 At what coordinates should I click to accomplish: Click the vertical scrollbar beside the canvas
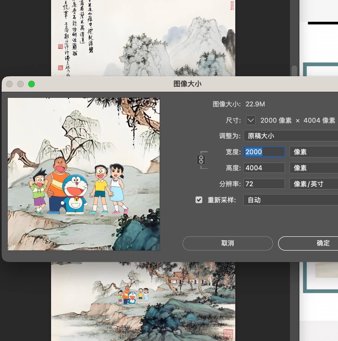tap(294, 71)
